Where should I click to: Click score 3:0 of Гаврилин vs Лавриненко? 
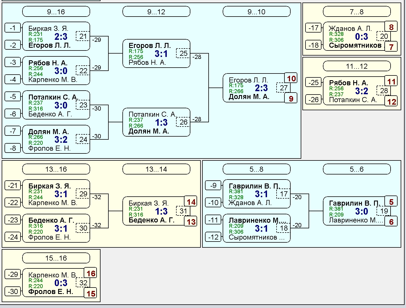pyautogui.click(x=362, y=211)
